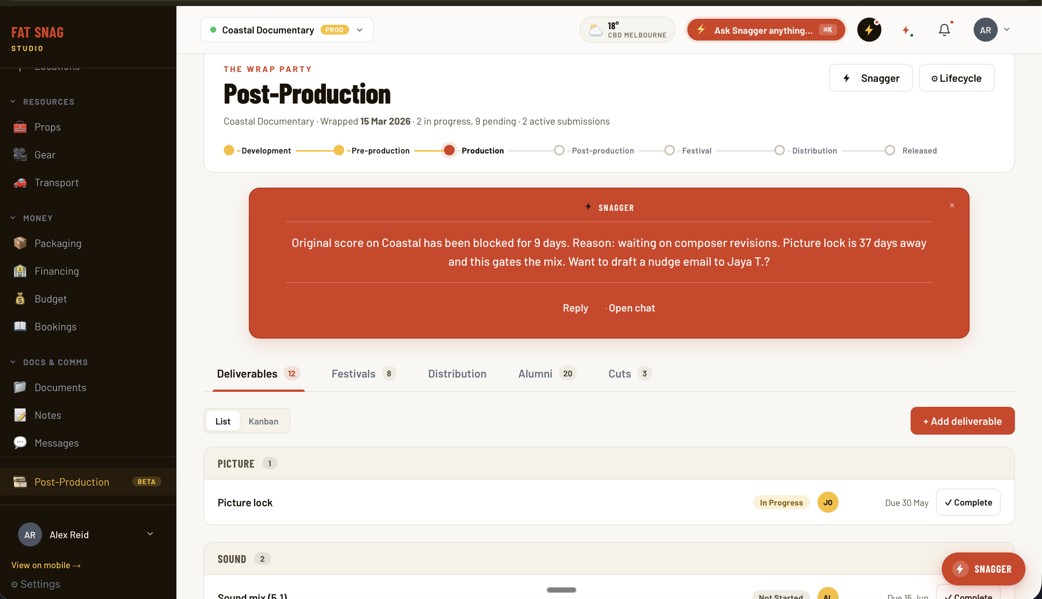Switch to the Distribution tab
1042x599 pixels.
pyautogui.click(x=457, y=374)
